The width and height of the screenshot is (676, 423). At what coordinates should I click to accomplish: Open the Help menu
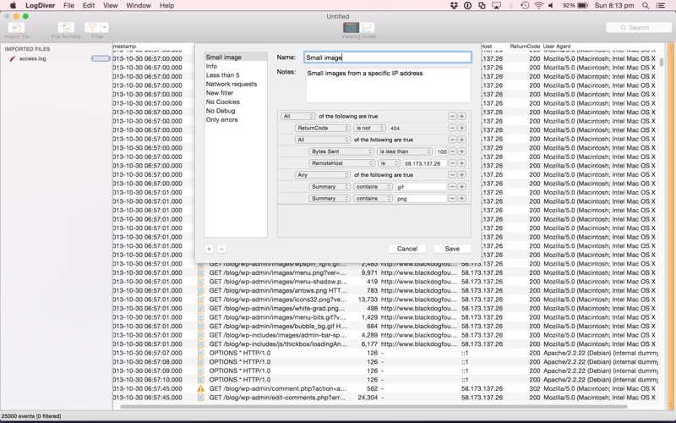(x=166, y=6)
